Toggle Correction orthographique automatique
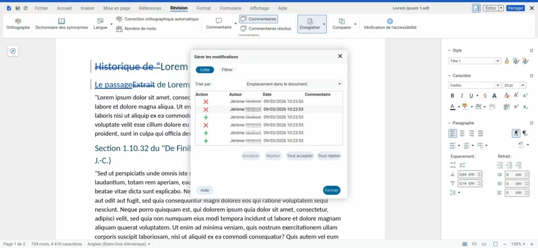The image size is (538, 248). click(x=157, y=19)
